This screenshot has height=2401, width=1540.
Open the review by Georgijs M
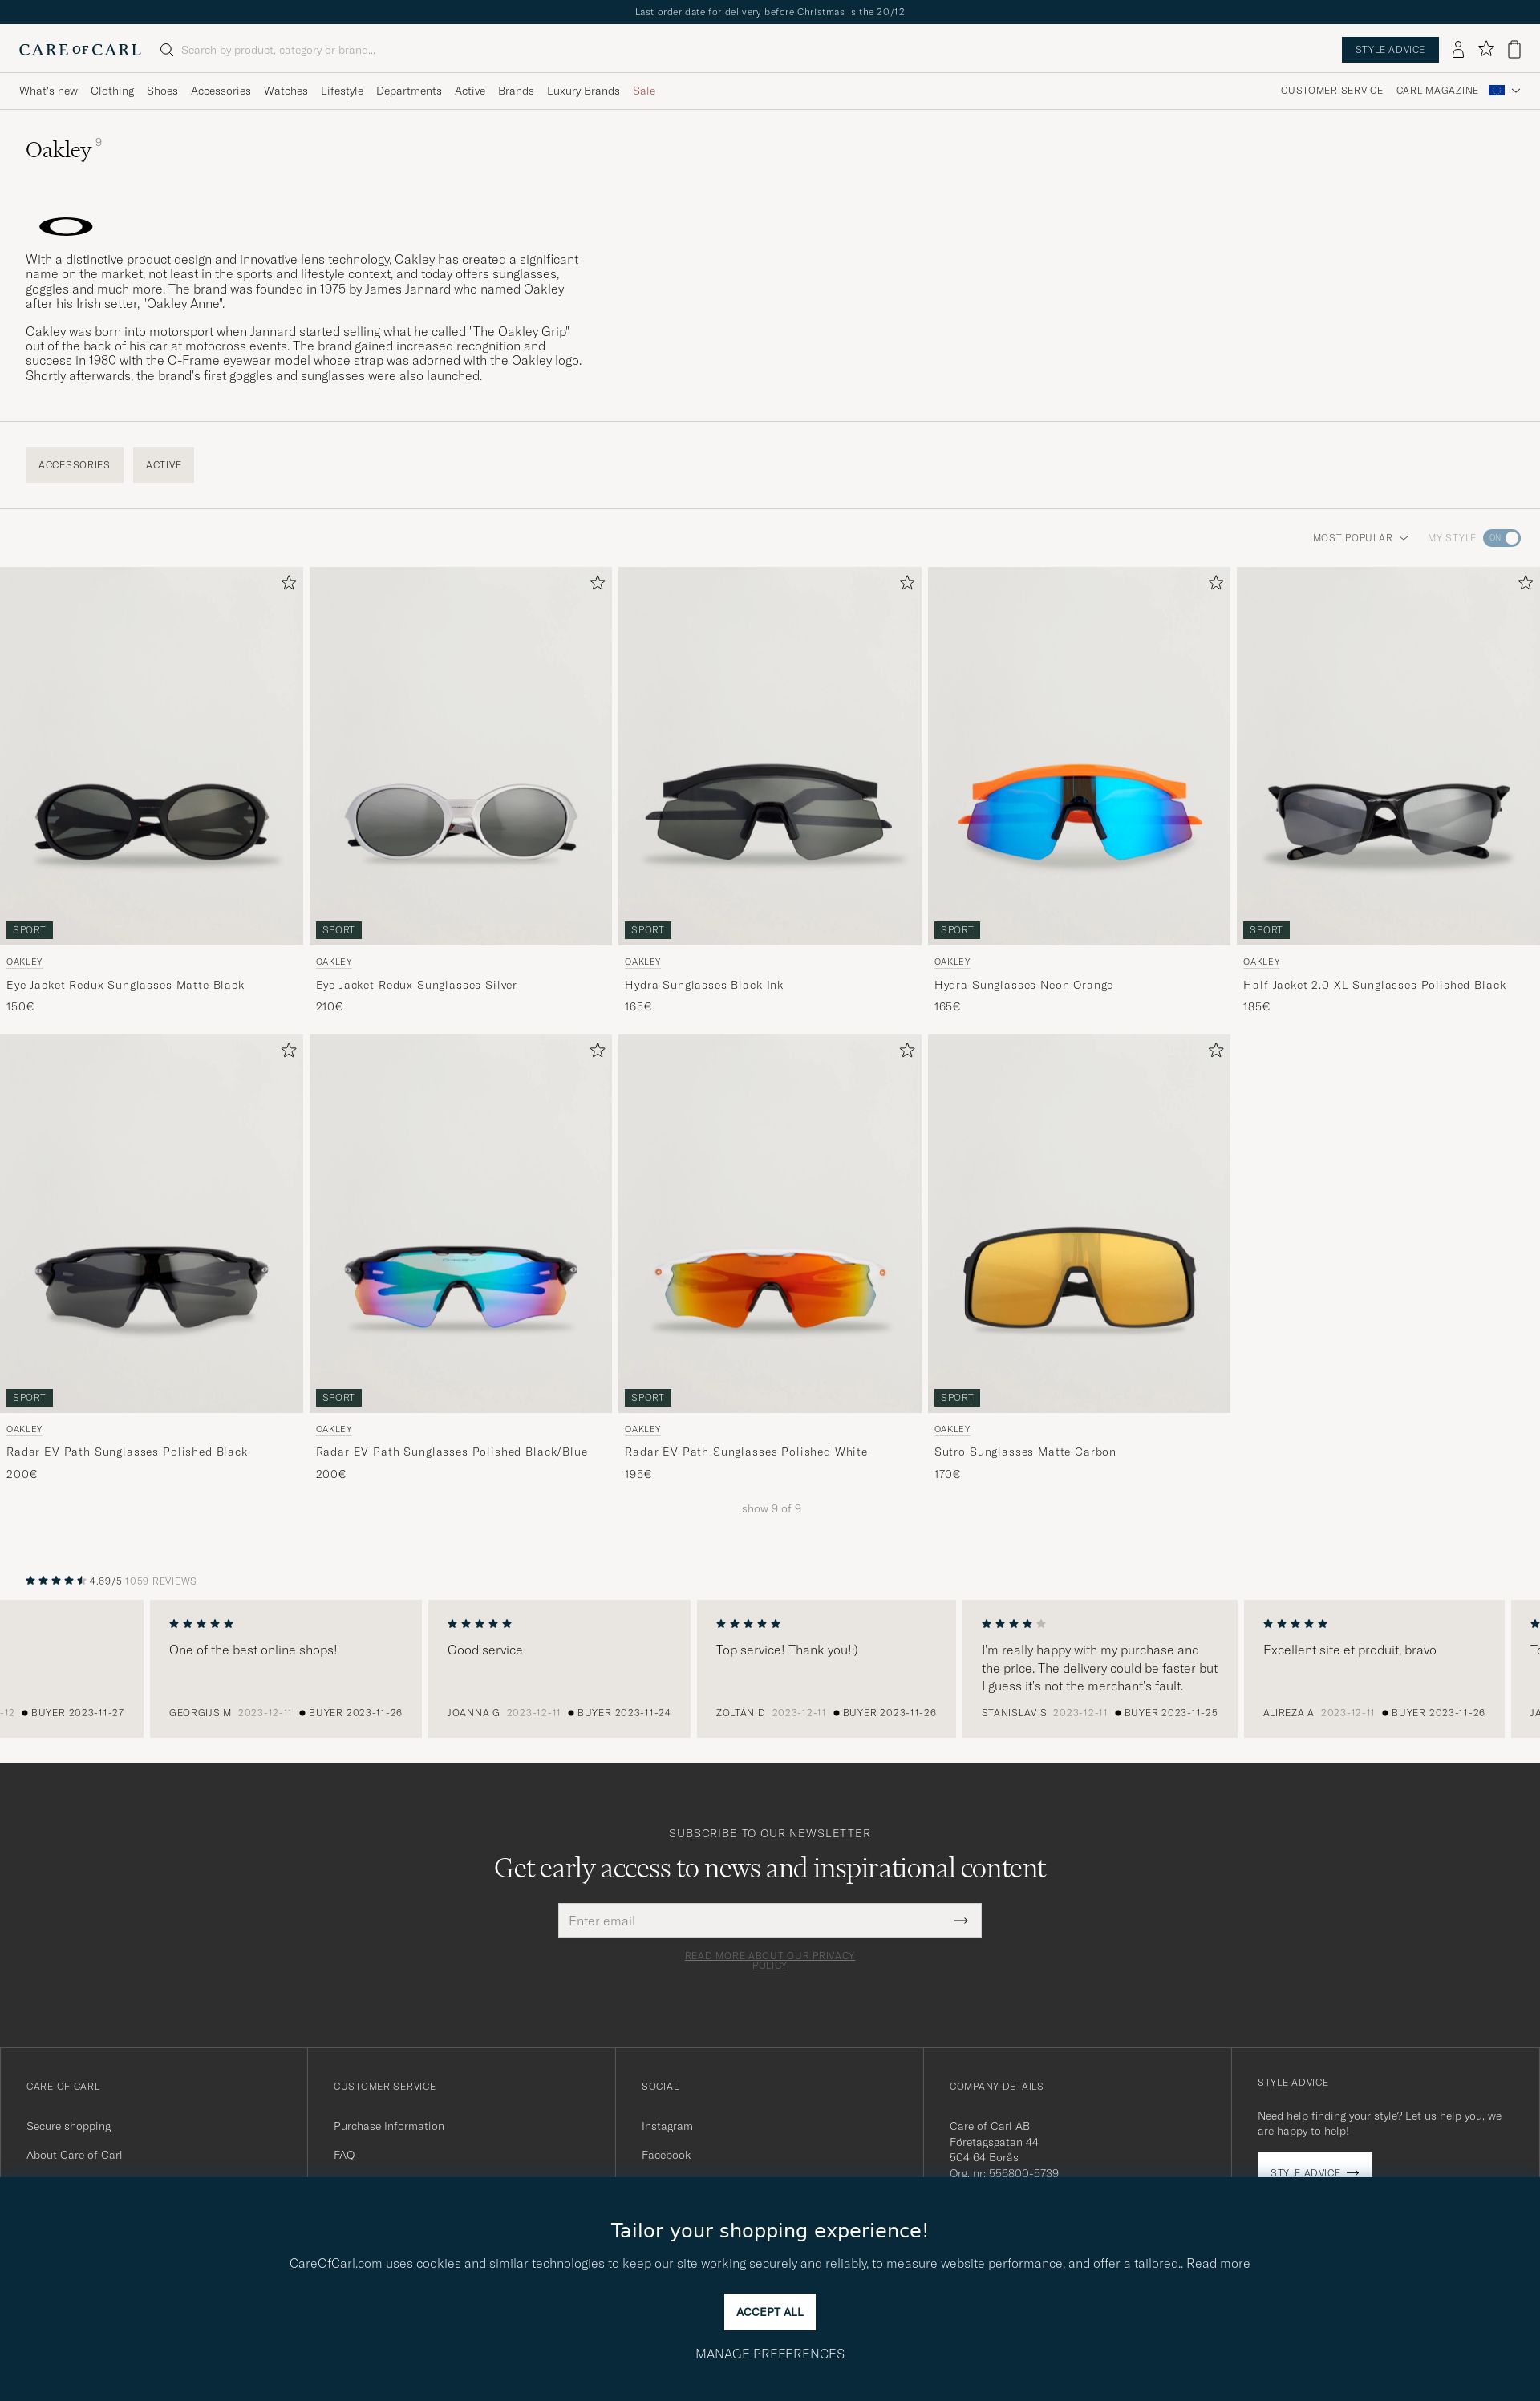[x=286, y=1668]
